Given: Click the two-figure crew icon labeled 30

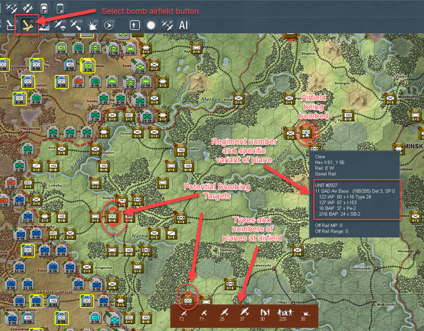Looking at the screenshot, I should [265, 313].
